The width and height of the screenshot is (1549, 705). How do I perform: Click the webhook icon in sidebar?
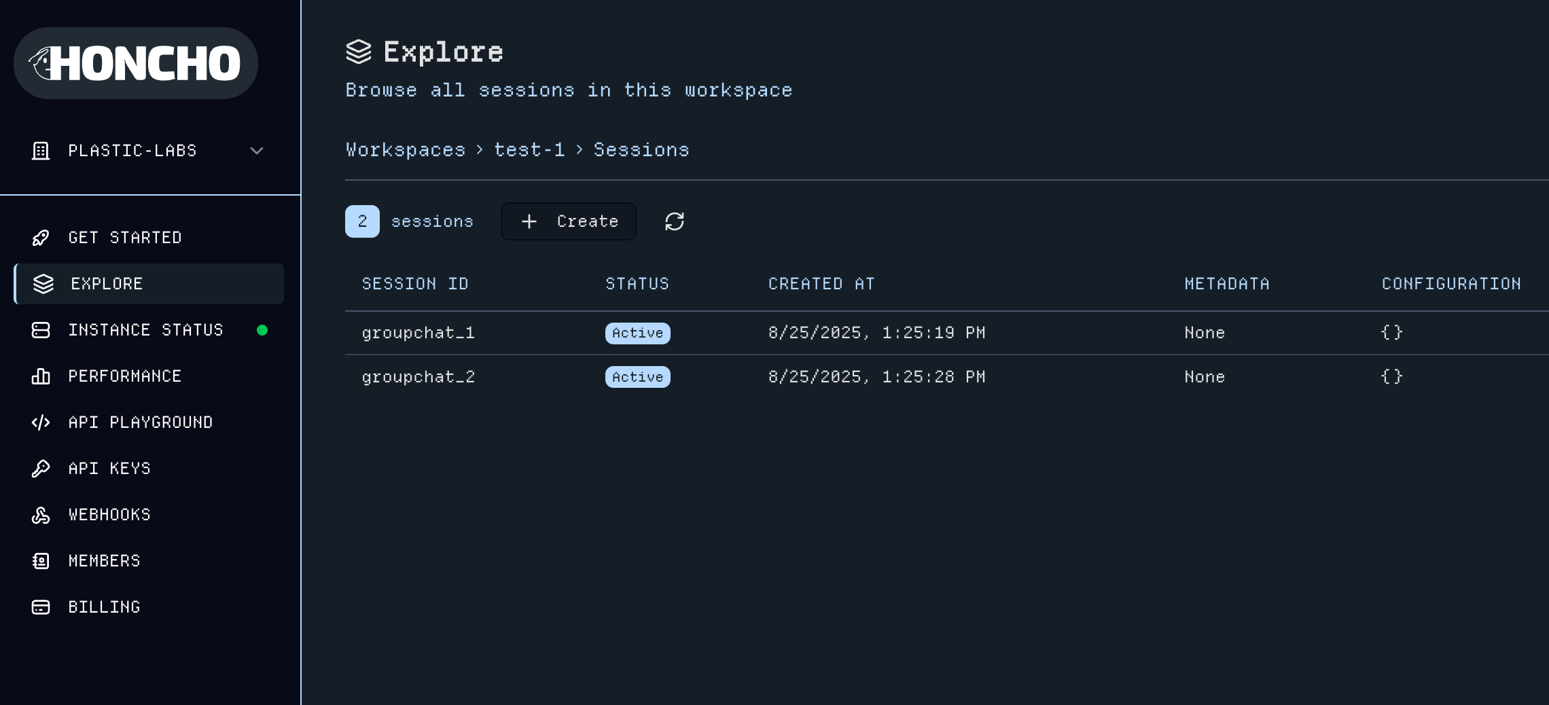point(41,515)
